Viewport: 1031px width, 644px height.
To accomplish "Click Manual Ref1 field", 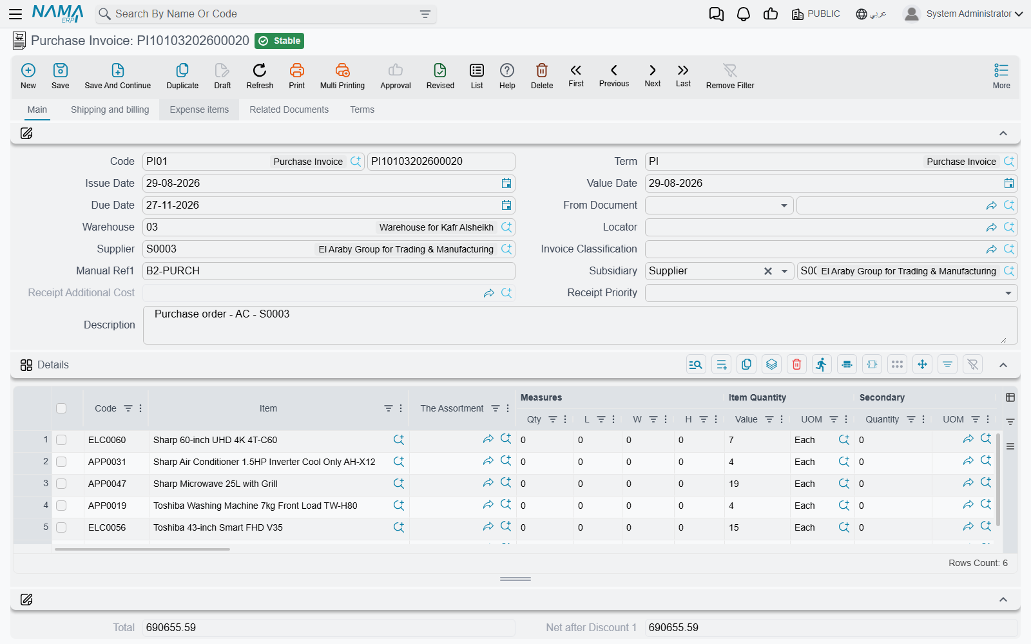I will 329,271.
